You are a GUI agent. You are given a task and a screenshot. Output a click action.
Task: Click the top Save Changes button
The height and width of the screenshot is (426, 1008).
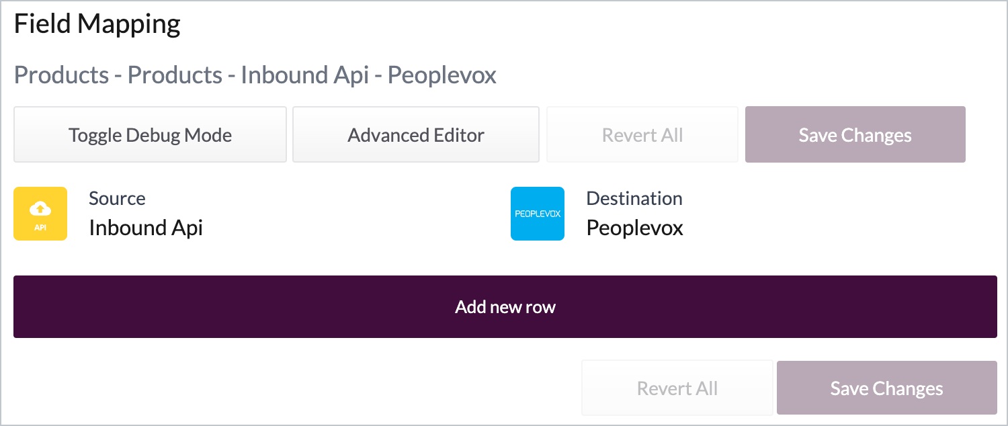(855, 135)
